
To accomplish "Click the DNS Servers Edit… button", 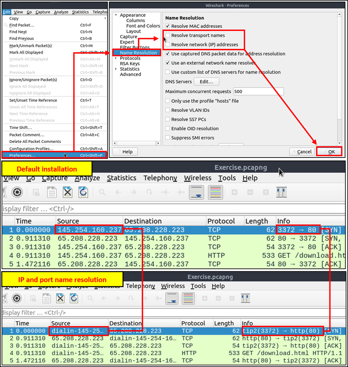I will coord(206,82).
